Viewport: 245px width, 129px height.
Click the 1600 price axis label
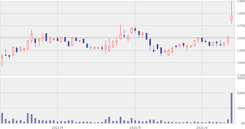point(241,38)
